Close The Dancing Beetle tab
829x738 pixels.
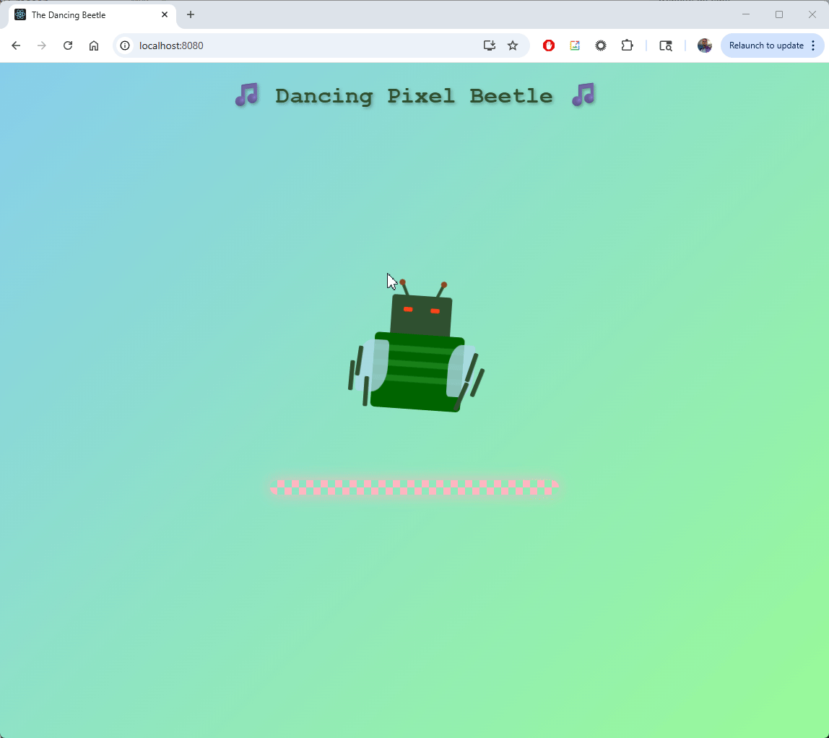tap(165, 14)
